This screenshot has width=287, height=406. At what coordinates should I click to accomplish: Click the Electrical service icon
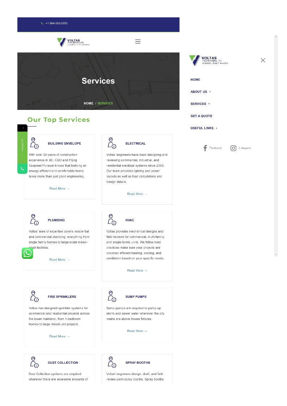tap(112, 143)
